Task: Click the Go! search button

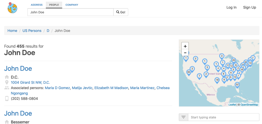Action: [121, 12]
